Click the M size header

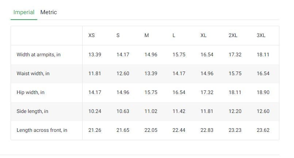coord(146,36)
